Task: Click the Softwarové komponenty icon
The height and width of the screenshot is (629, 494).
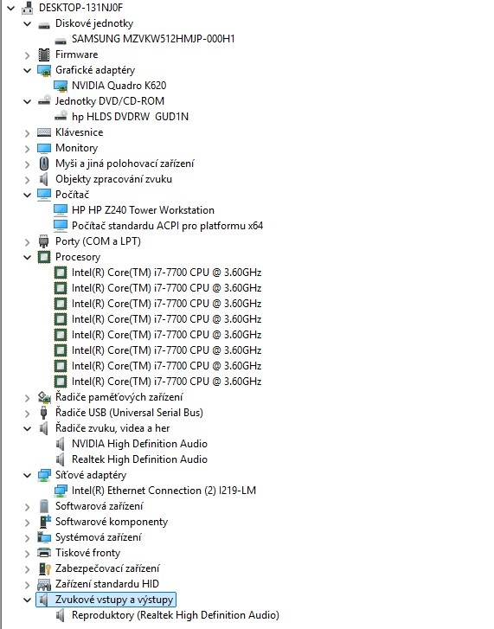Action: [x=44, y=522]
